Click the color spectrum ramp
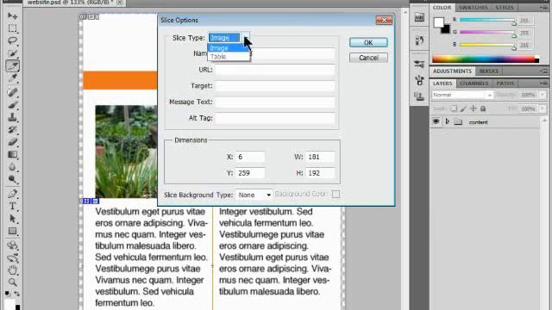Screen dimensions: 552x310 point(485,59)
